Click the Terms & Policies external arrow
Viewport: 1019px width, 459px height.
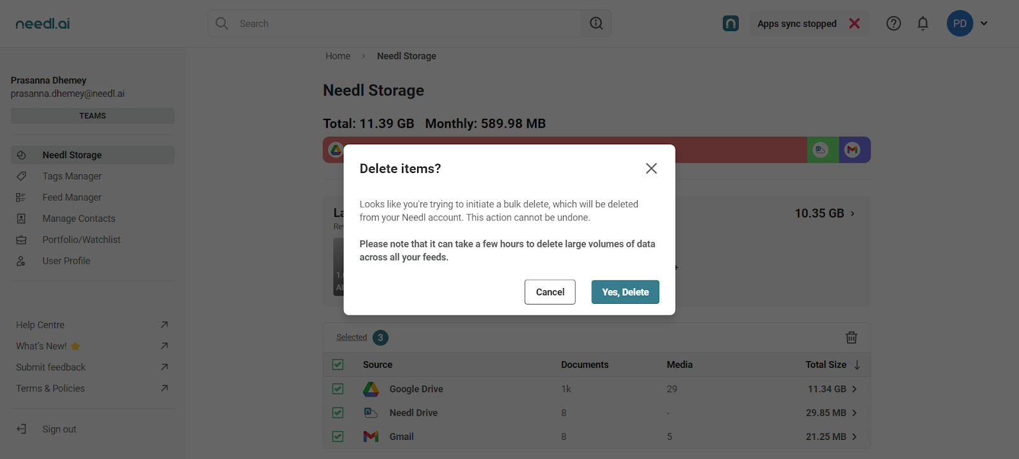(x=164, y=388)
